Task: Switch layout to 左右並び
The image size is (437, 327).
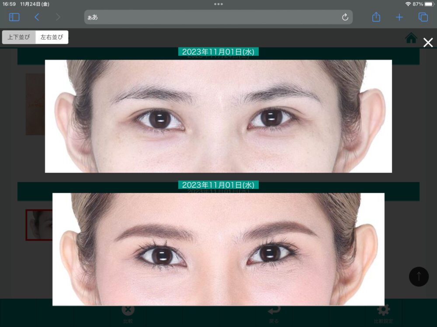Action: (x=52, y=37)
